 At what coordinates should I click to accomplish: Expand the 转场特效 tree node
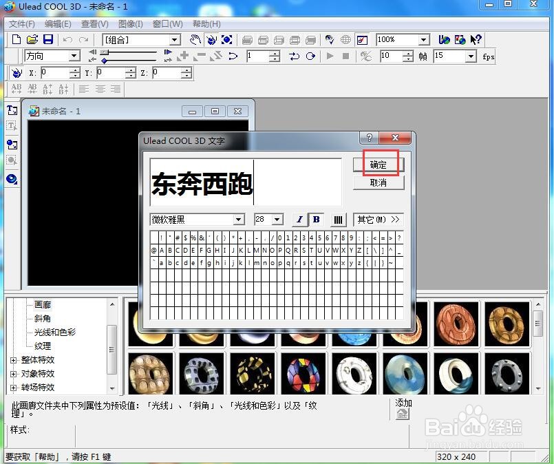tap(14, 388)
